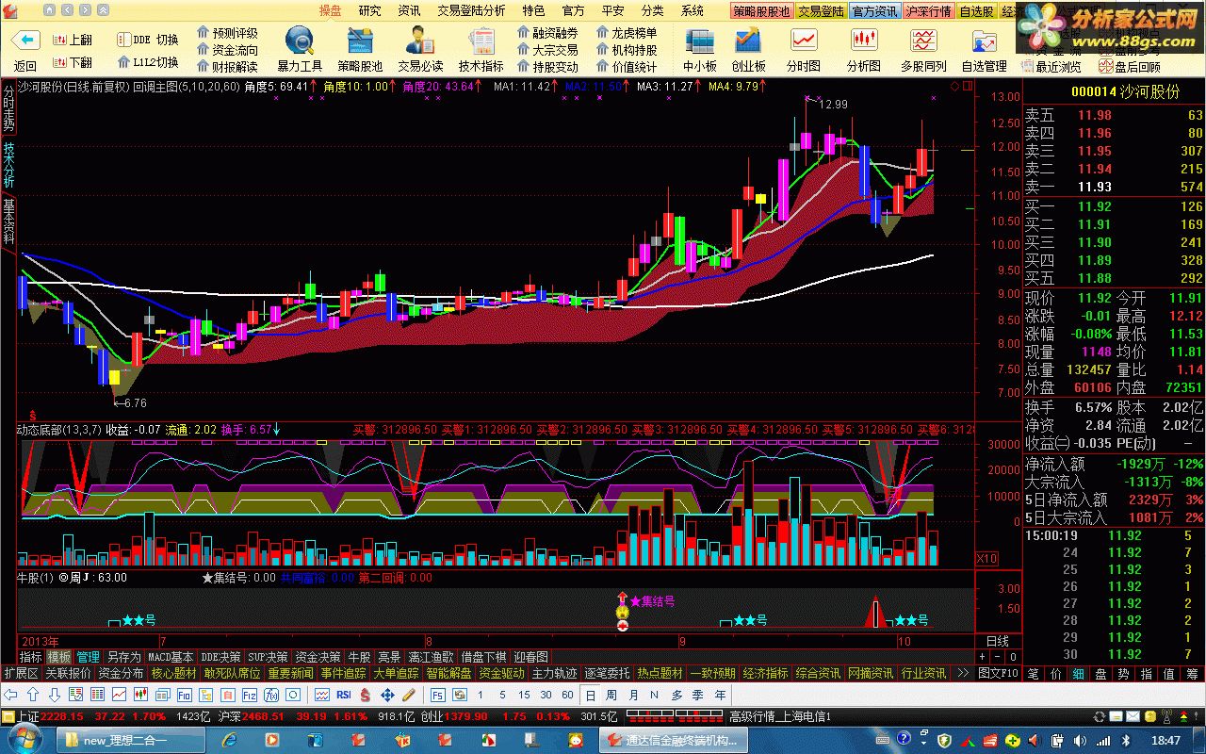Image resolution: width=1206 pixels, height=754 pixels.
Task: Click the red dollar sign icon
Action: pos(365,695)
